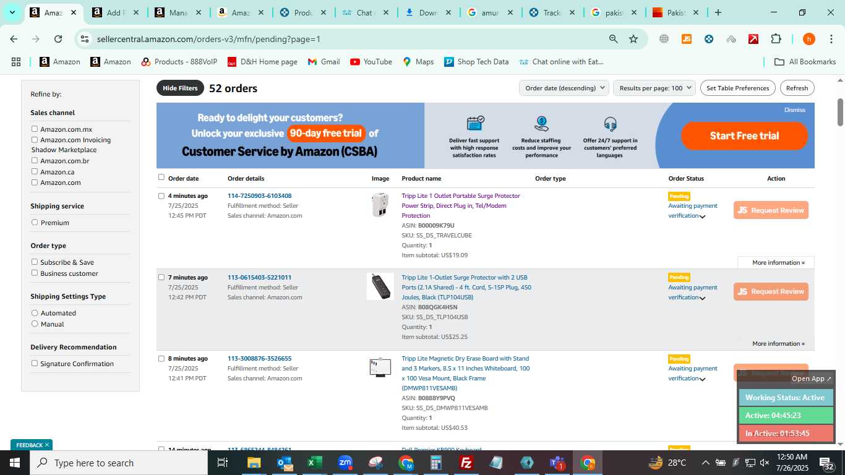
Task: Expand Awaiting payment verification for order 114-7250903-6103408
Action: (x=703, y=216)
